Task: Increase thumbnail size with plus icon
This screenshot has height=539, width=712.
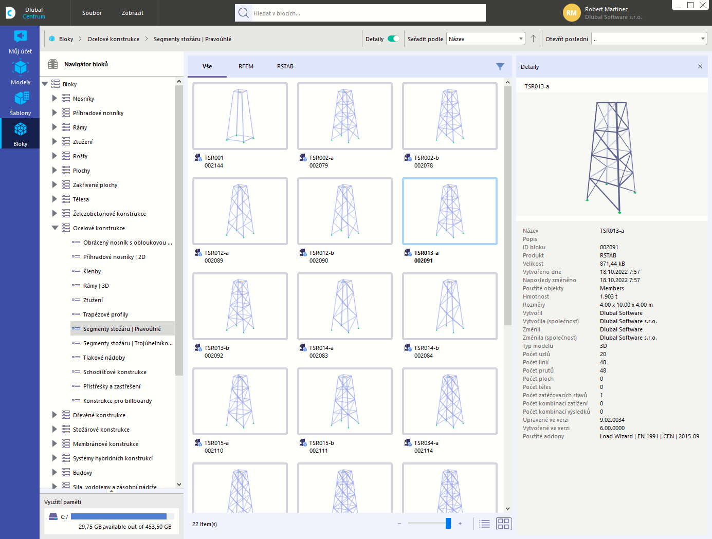Action: [460, 524]
